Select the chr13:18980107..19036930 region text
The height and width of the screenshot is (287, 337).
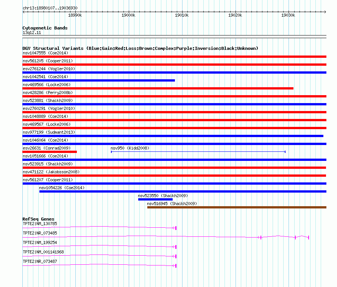(50, 8)
